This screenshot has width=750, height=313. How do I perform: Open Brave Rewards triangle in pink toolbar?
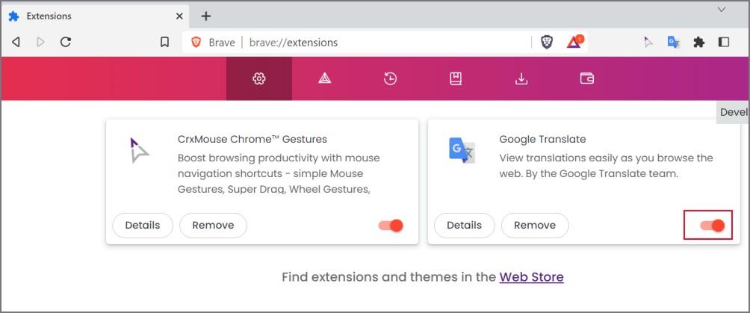point(325,78)
